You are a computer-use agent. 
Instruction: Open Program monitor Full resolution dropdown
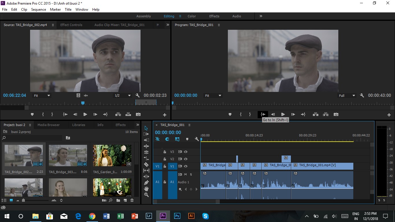tap(347, 95)
